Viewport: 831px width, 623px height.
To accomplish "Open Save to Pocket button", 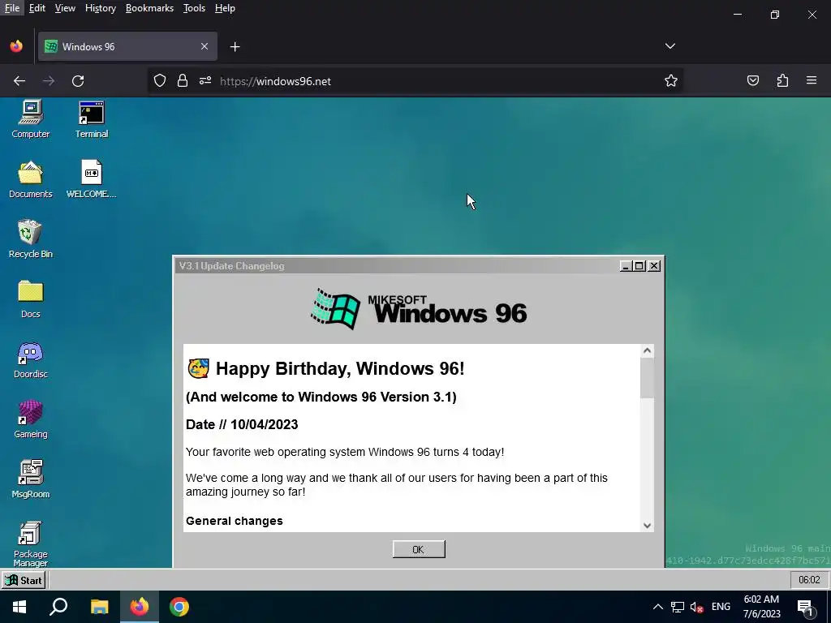I will coord(752,80).
